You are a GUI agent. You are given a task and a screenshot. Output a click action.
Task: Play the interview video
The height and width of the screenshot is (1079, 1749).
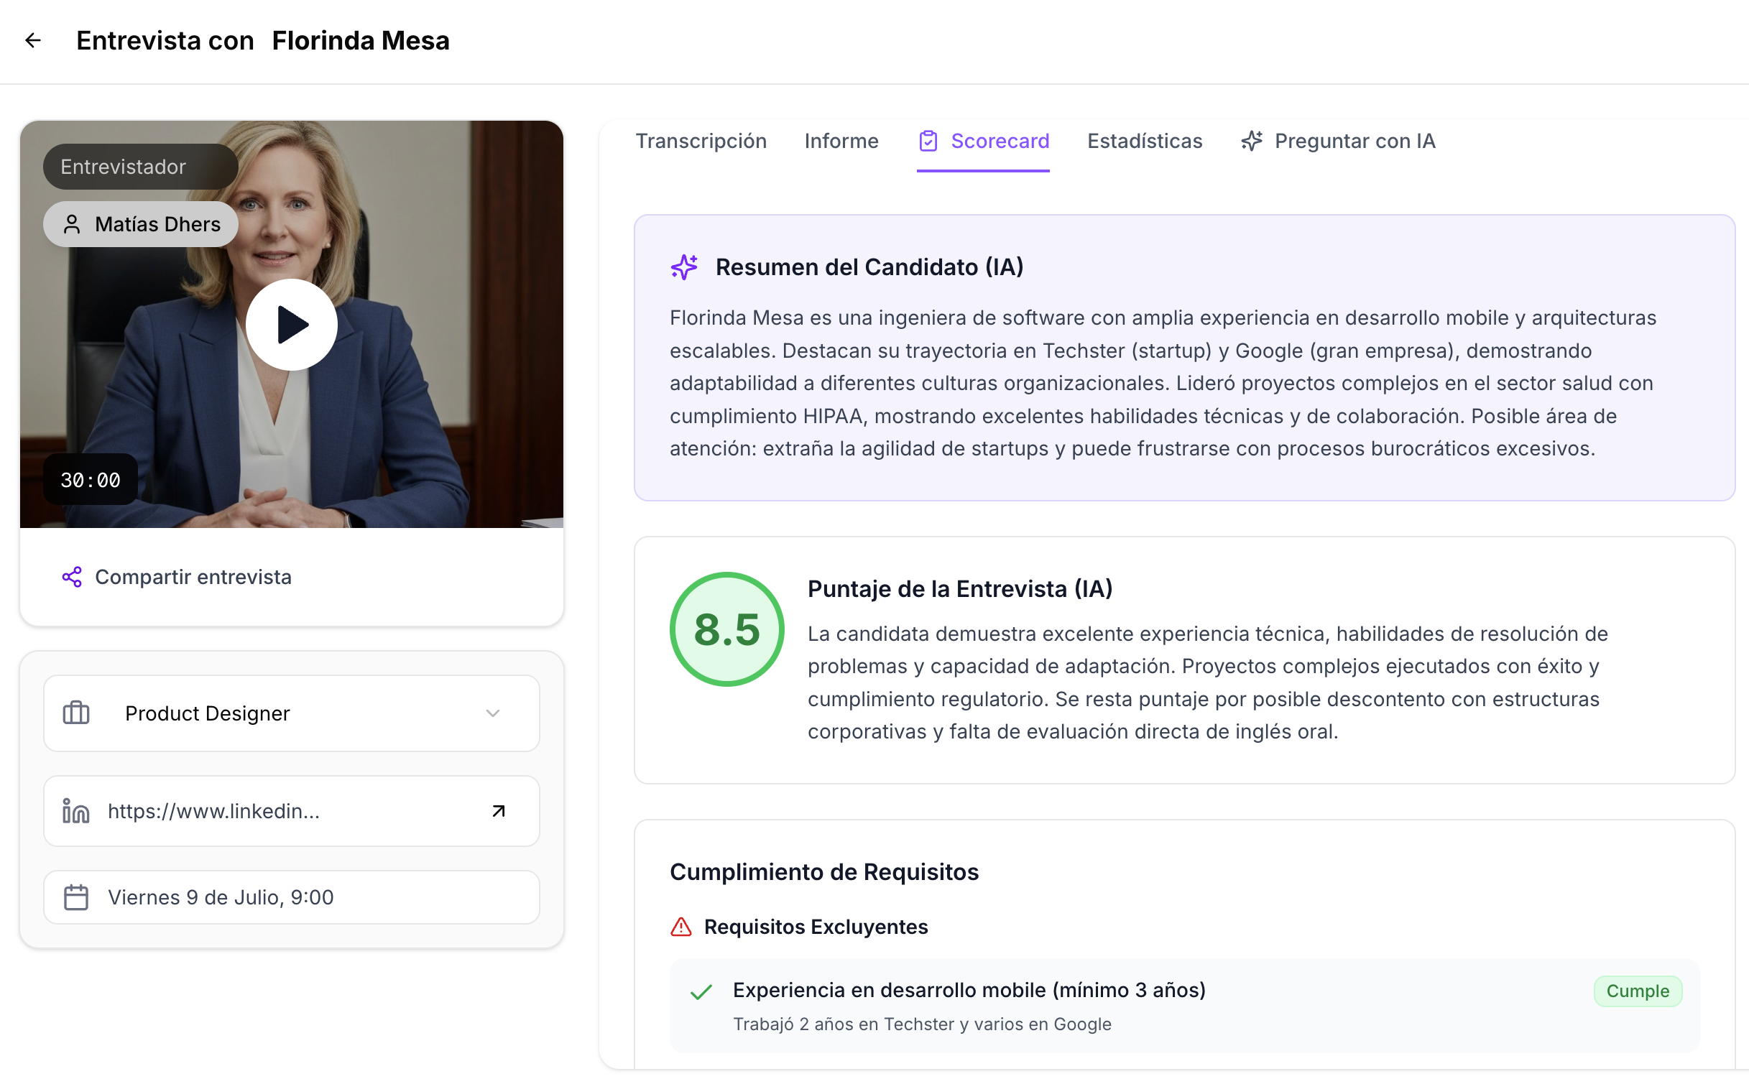[292, 324]
